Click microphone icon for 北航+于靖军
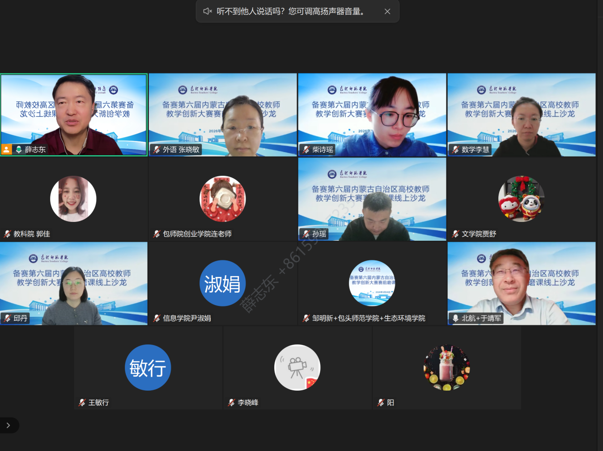The image size is (603, 451). pyautogui.click(x=455, y=319)
